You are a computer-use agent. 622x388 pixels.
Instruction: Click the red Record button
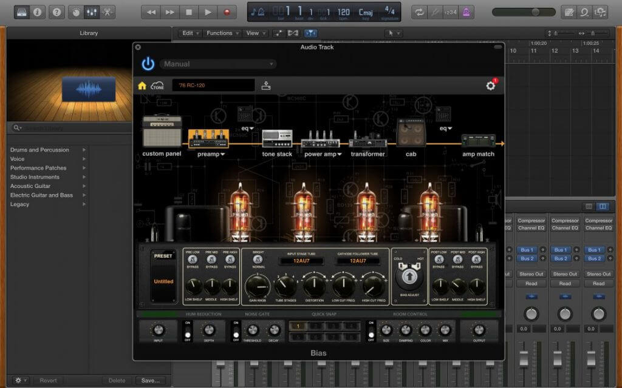227,12
